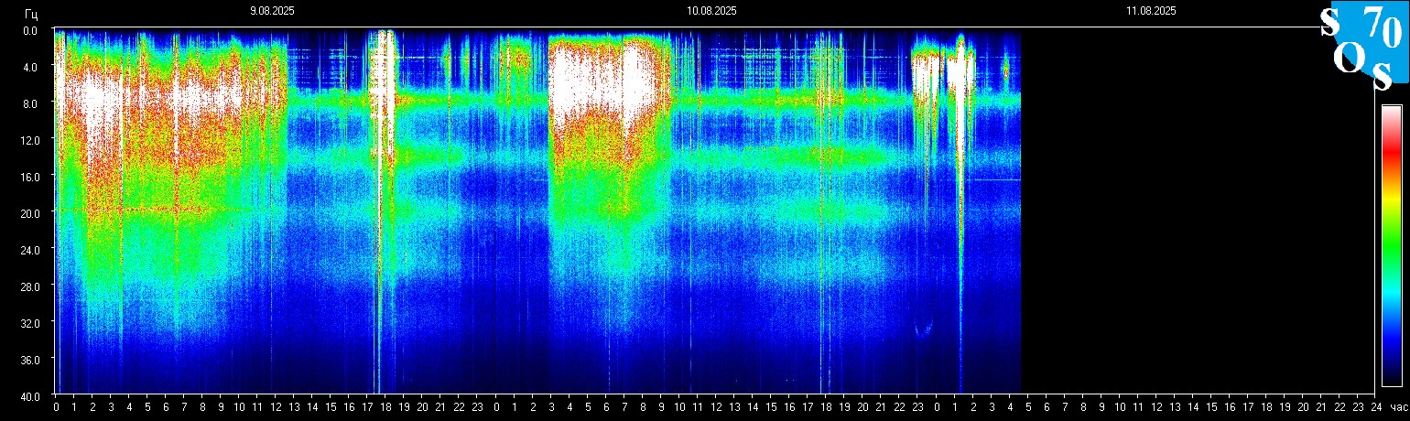The width and height of the screenshot is (1410, 421).
Task: Click hour 18 label under 9.08.2025
Action: point(385,407)
